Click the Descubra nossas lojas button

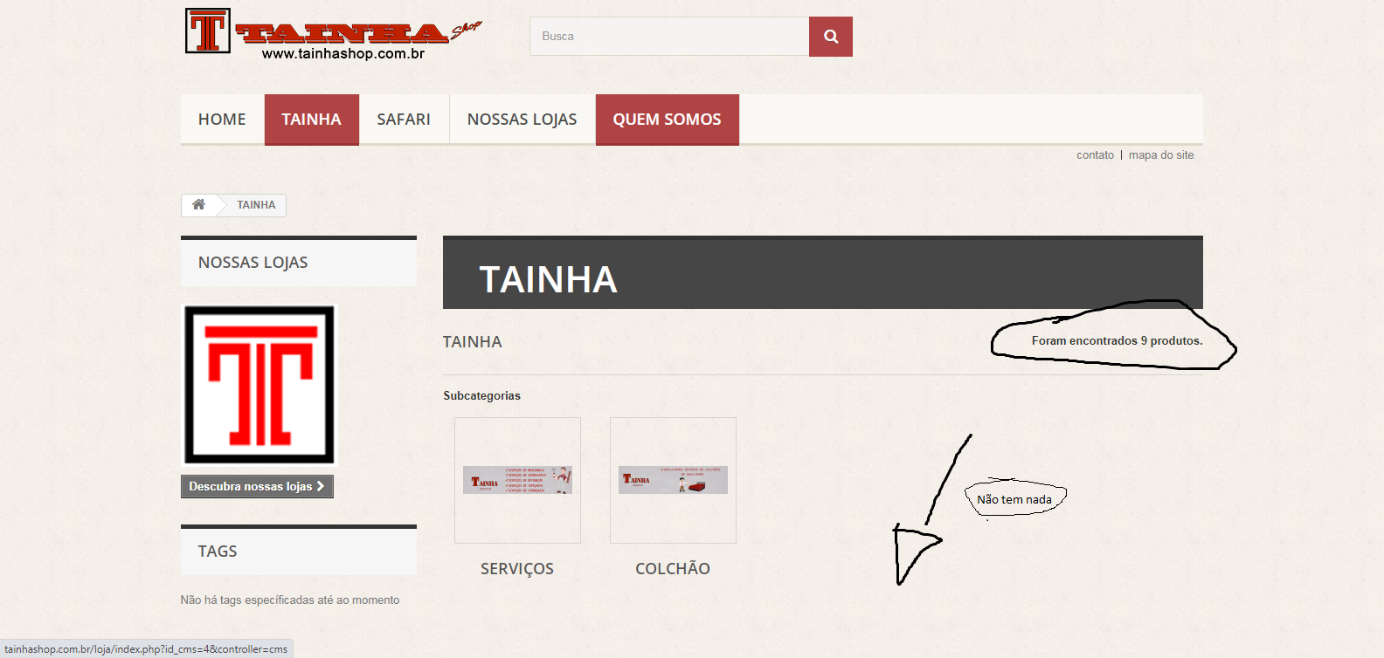257,486
